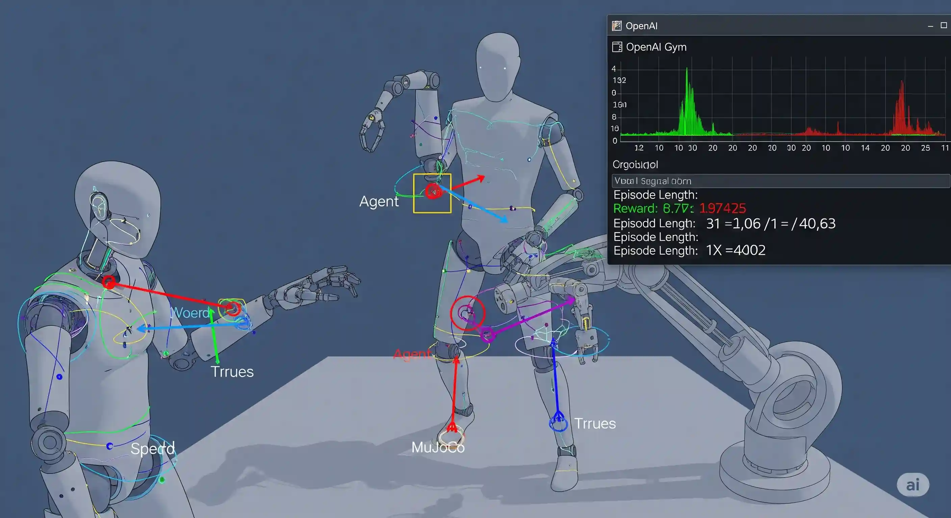Select the blue circle marker beside the right Trrues label
This screenshot has width=951, height=518.
(558, 424)
